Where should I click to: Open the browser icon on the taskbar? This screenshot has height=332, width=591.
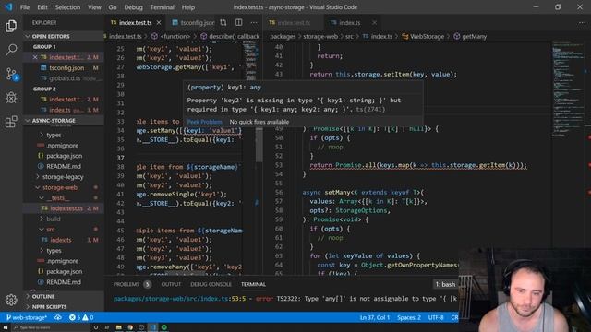tap(130, 327)
